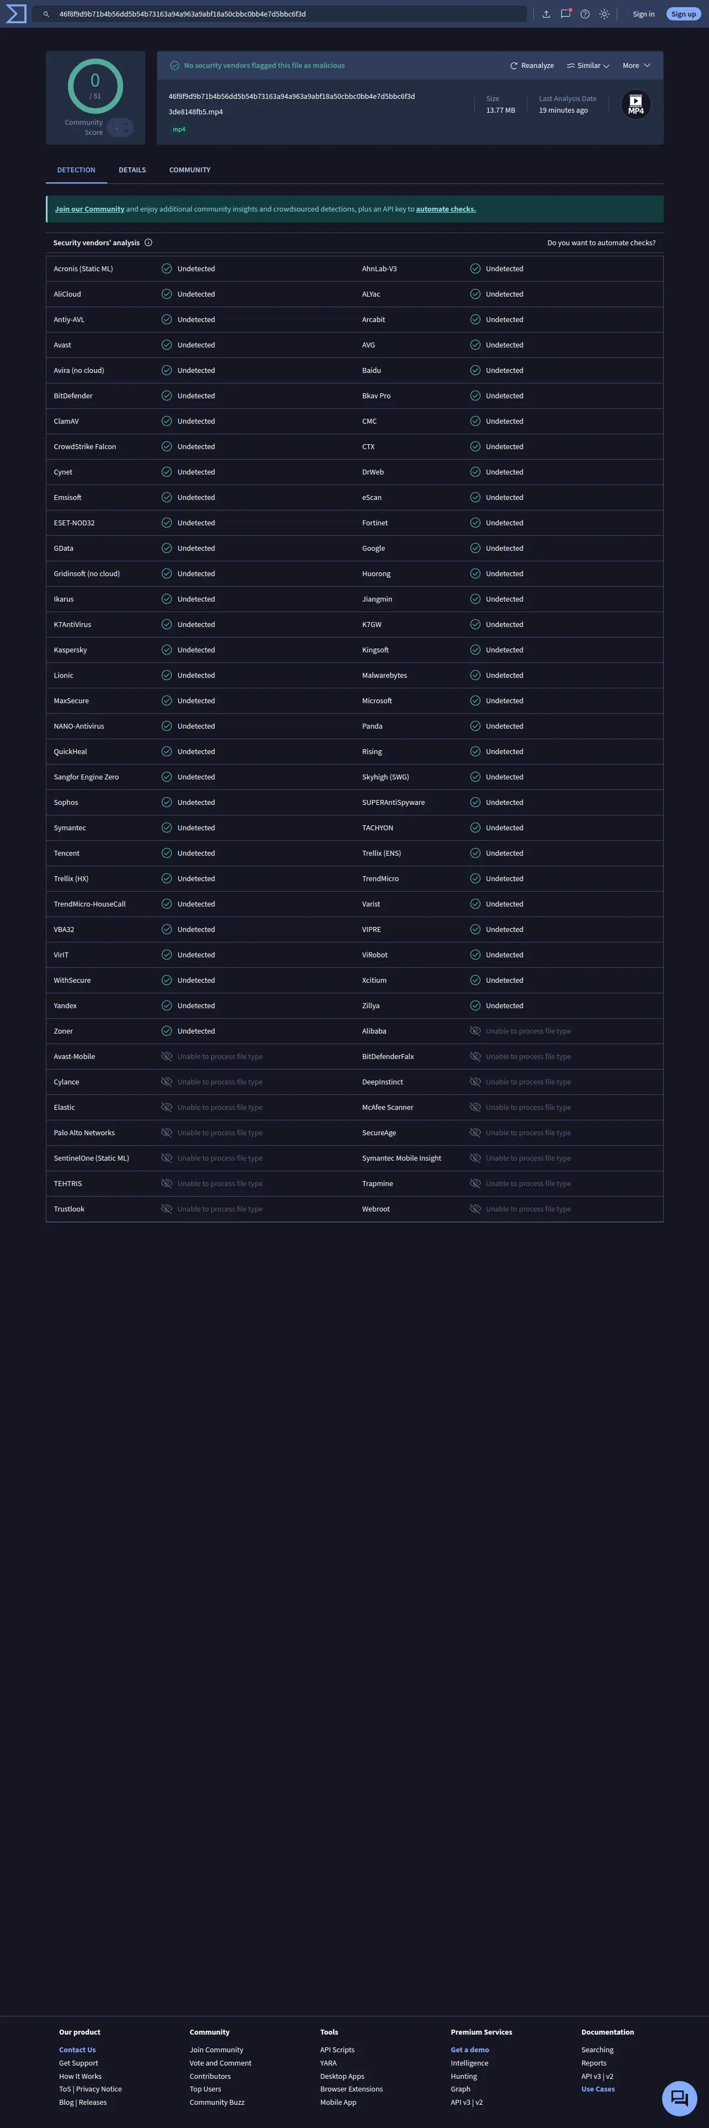Open the Searching documentation footer link

click(x=597, y=2050)
